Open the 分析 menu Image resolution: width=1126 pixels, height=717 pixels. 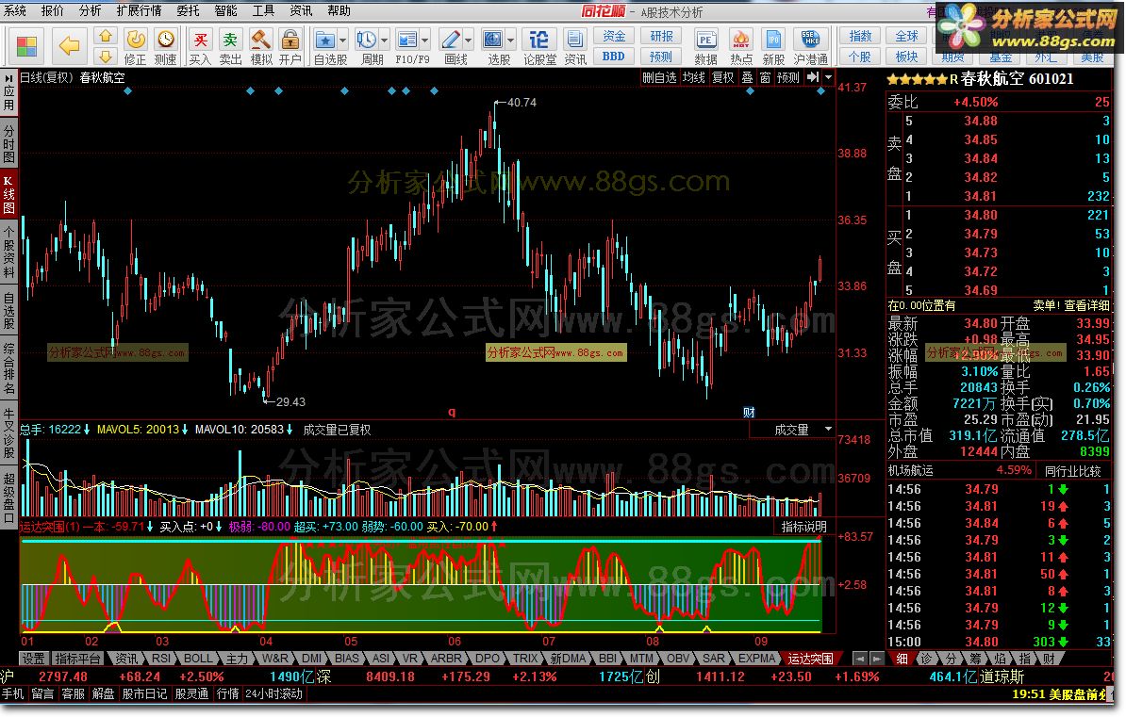click(x=91, y=10)
